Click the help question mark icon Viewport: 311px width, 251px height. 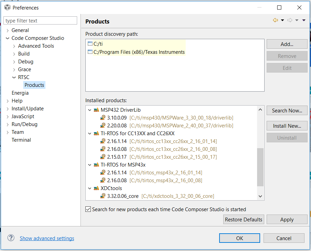tap(11, 238)
